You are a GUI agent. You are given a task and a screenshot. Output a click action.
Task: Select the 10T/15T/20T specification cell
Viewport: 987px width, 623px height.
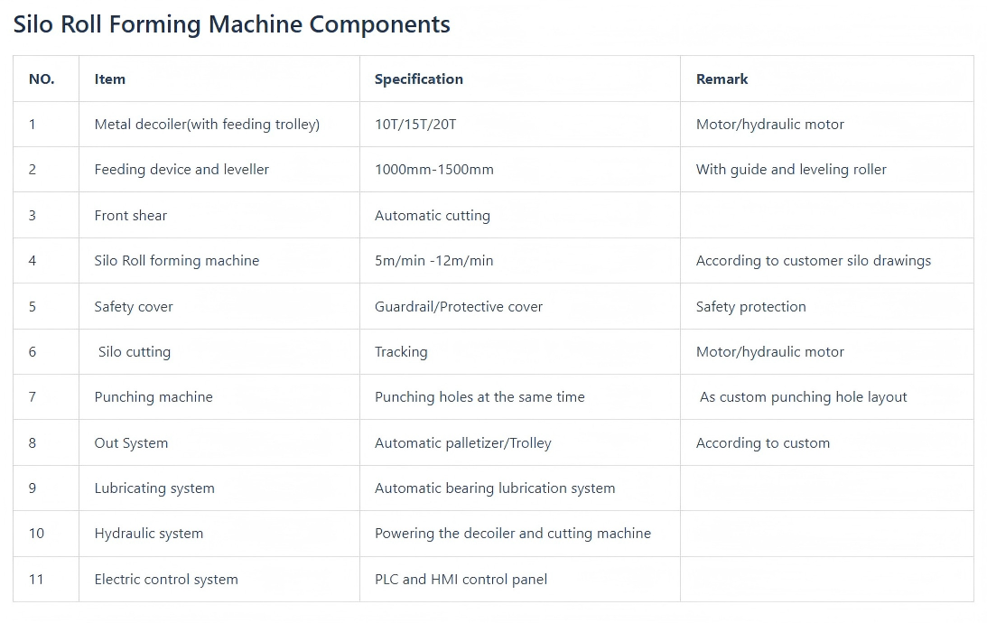(415, 125)
